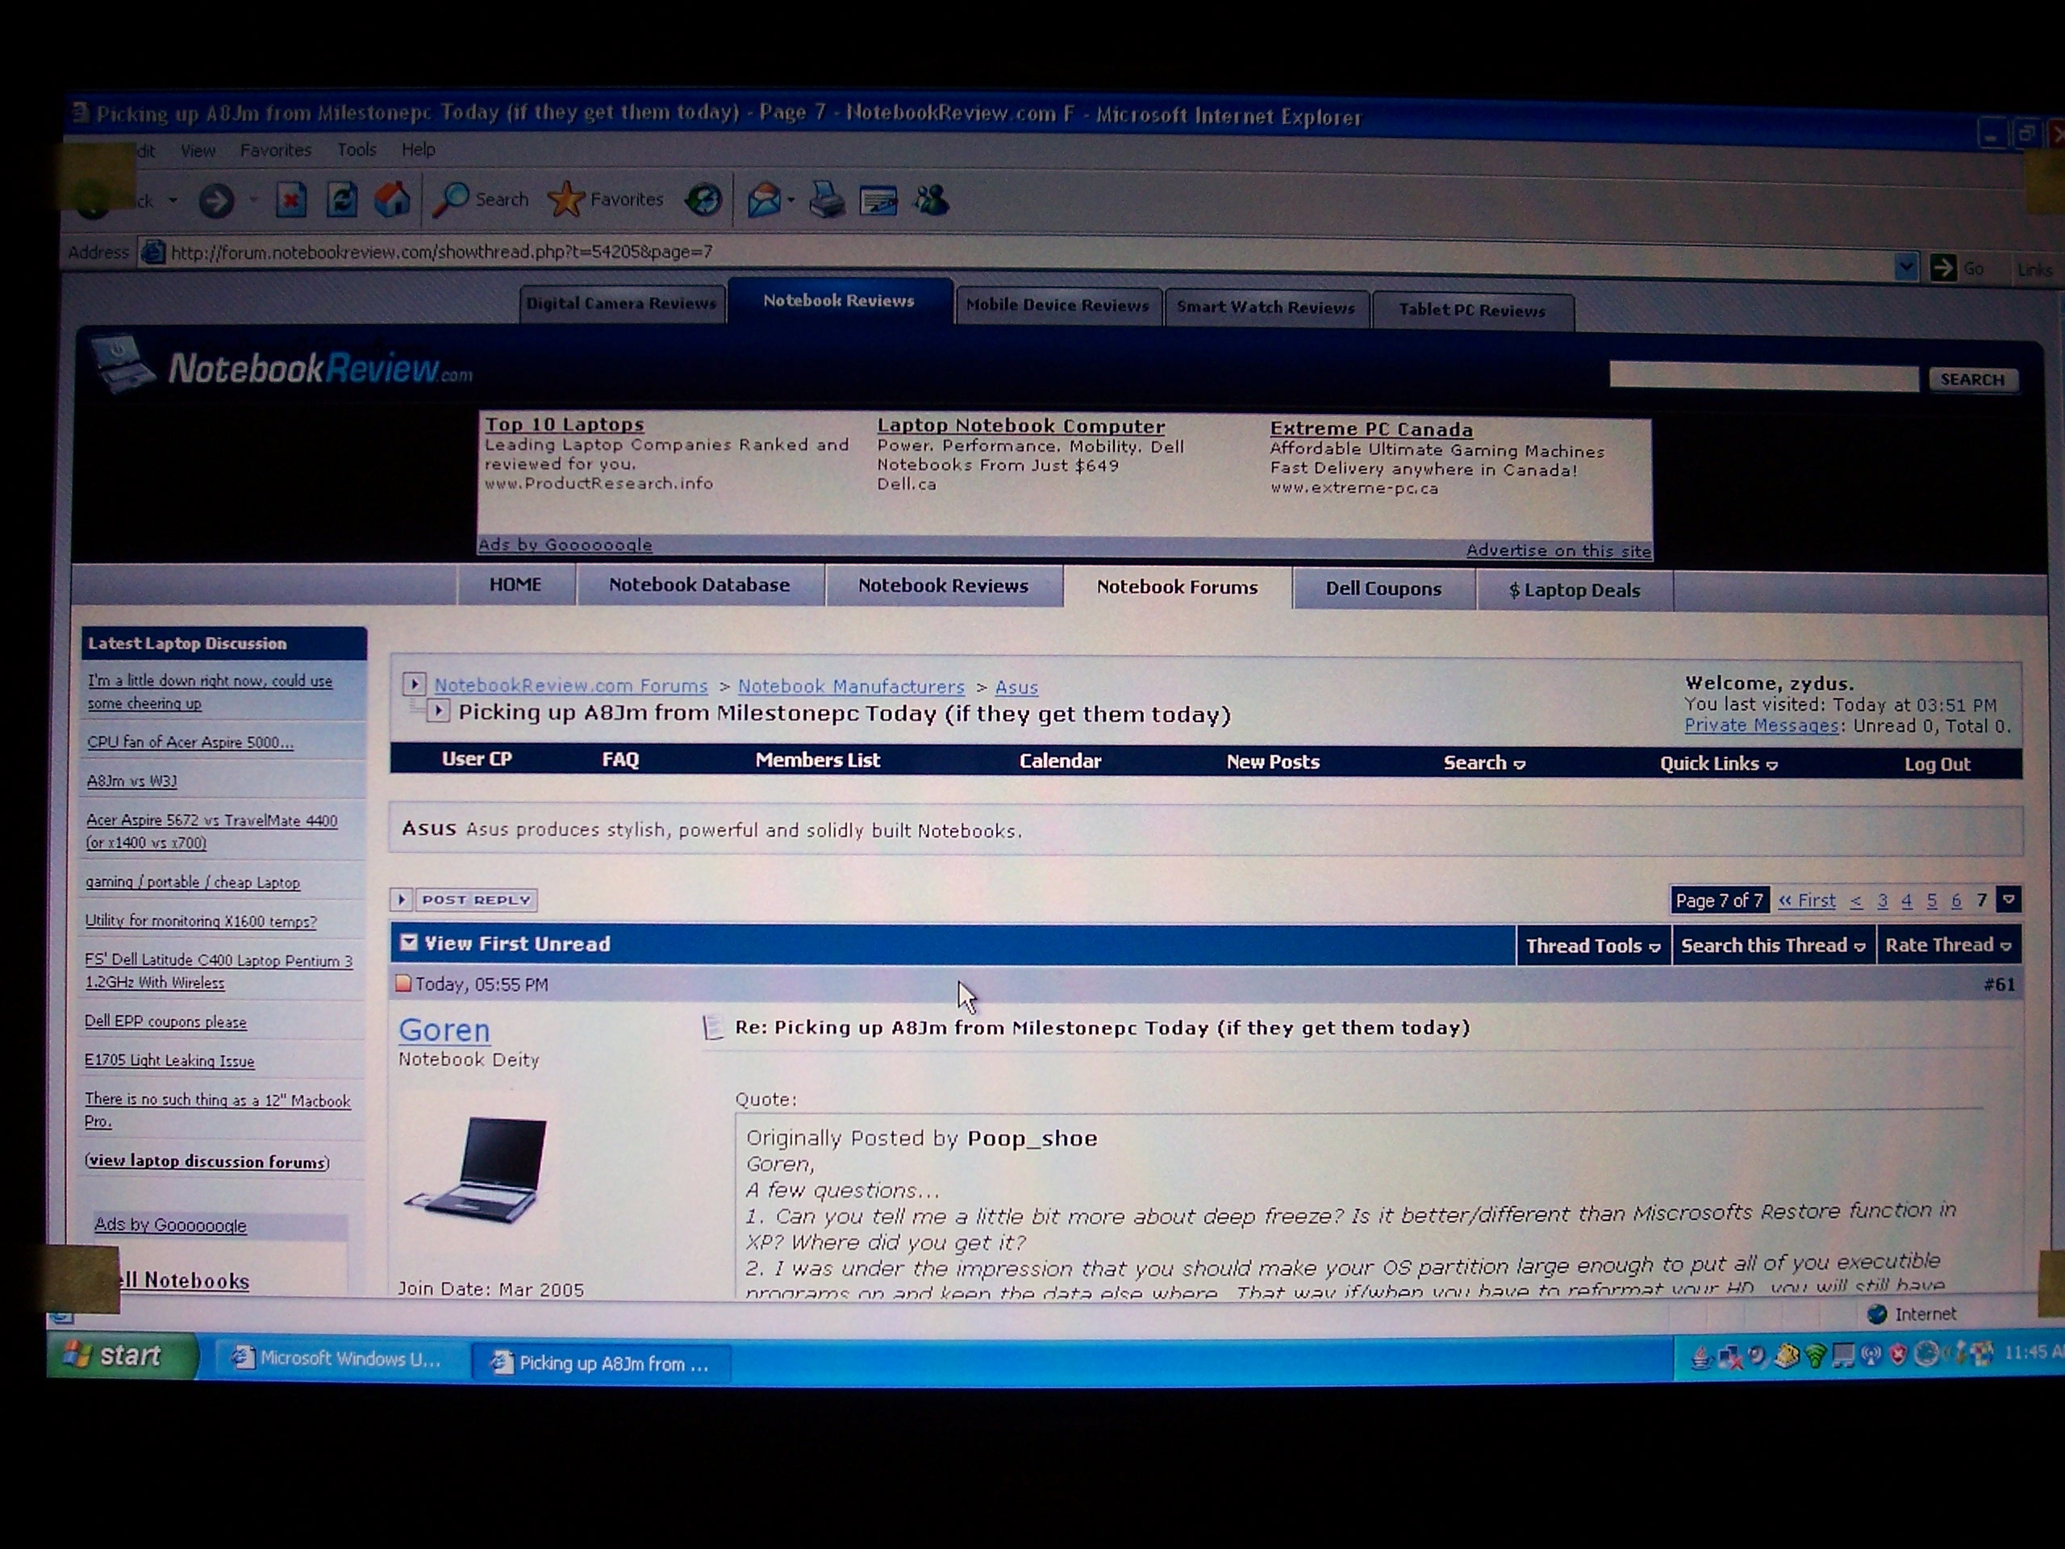Click the NotebookReview.com logo

[x=284, y=367]
